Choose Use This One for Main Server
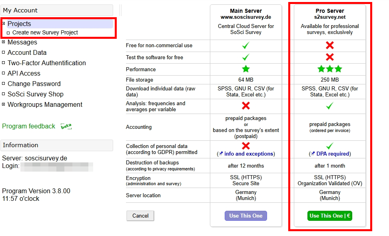 (x=245, y=216)
